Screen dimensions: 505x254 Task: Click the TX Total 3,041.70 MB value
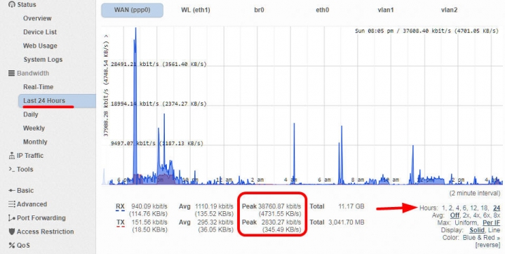click(x=346, y=222)
